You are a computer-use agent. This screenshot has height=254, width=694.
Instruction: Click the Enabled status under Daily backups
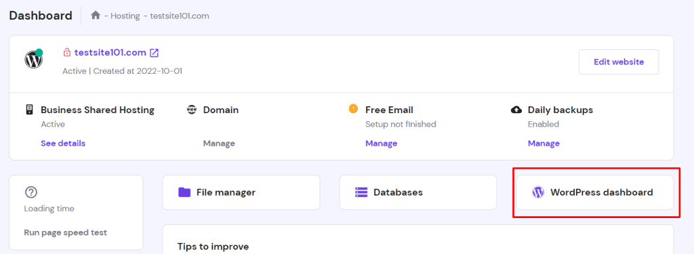(x=544, y=125)
